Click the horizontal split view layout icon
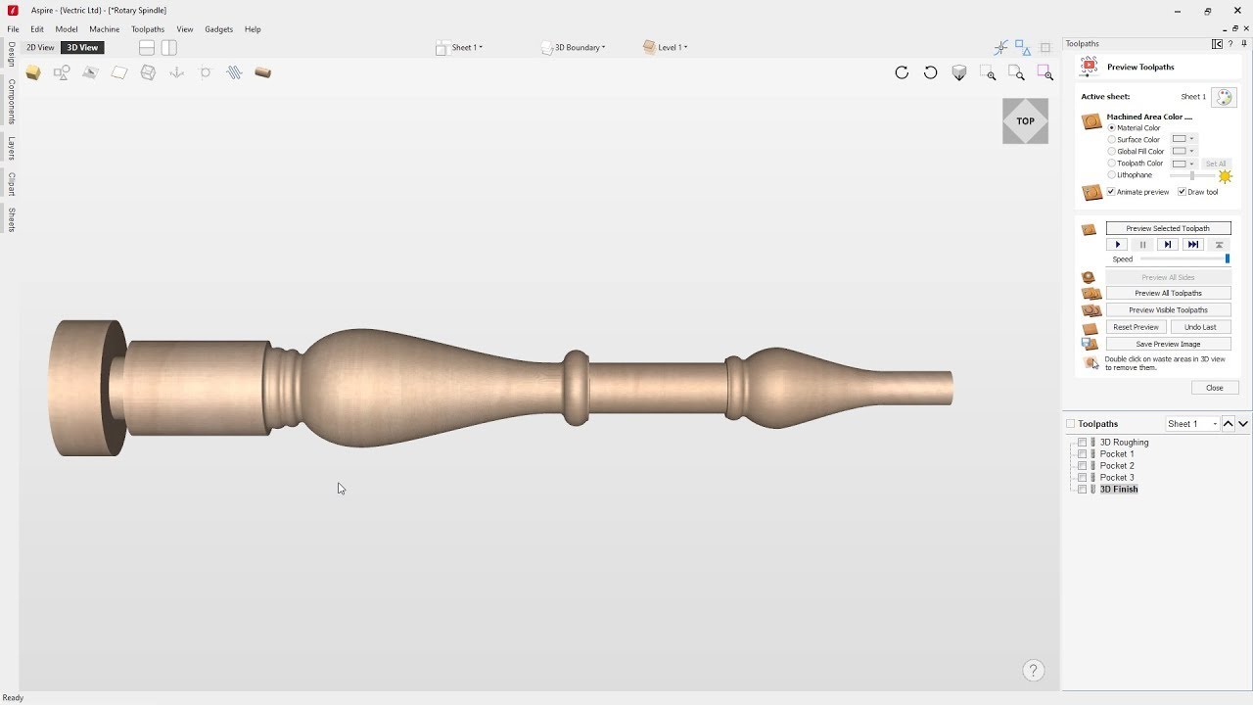The image size is (1253, 705). click(147, 47)
